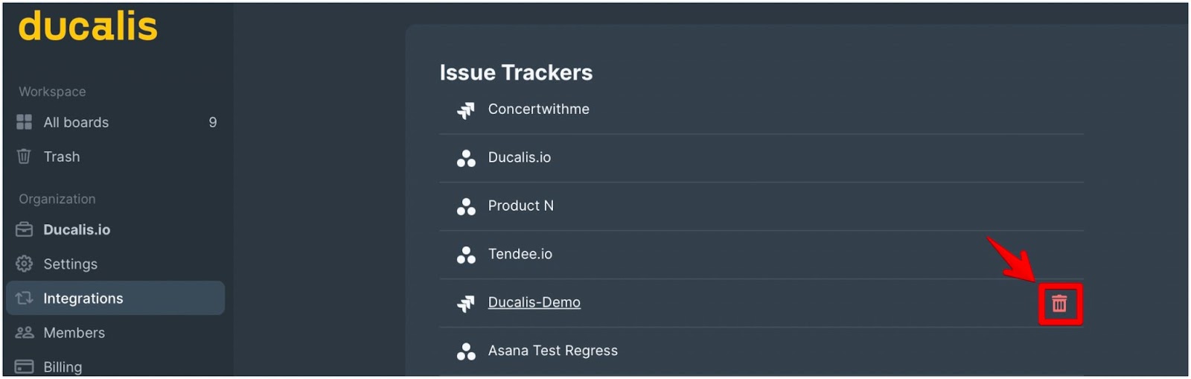Click the ducalis logo
This screenshot has width=1191, height=379.
[88, 26]
